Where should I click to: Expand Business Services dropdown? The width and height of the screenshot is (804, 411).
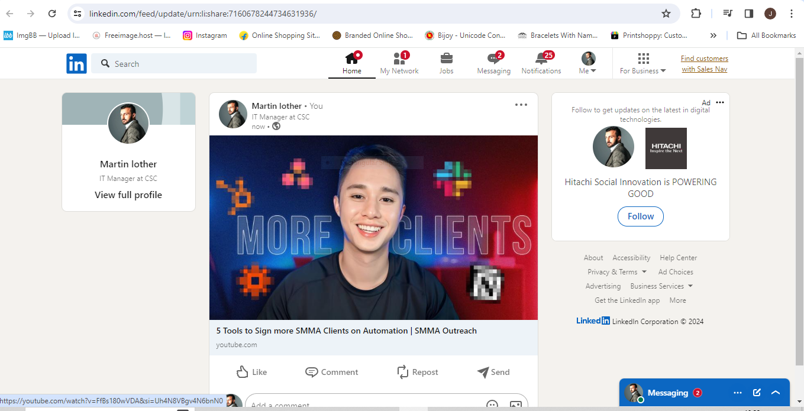[661, 286]
